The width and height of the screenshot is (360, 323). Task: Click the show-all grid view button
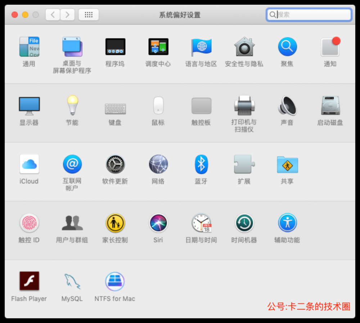[x=89, y=15]
